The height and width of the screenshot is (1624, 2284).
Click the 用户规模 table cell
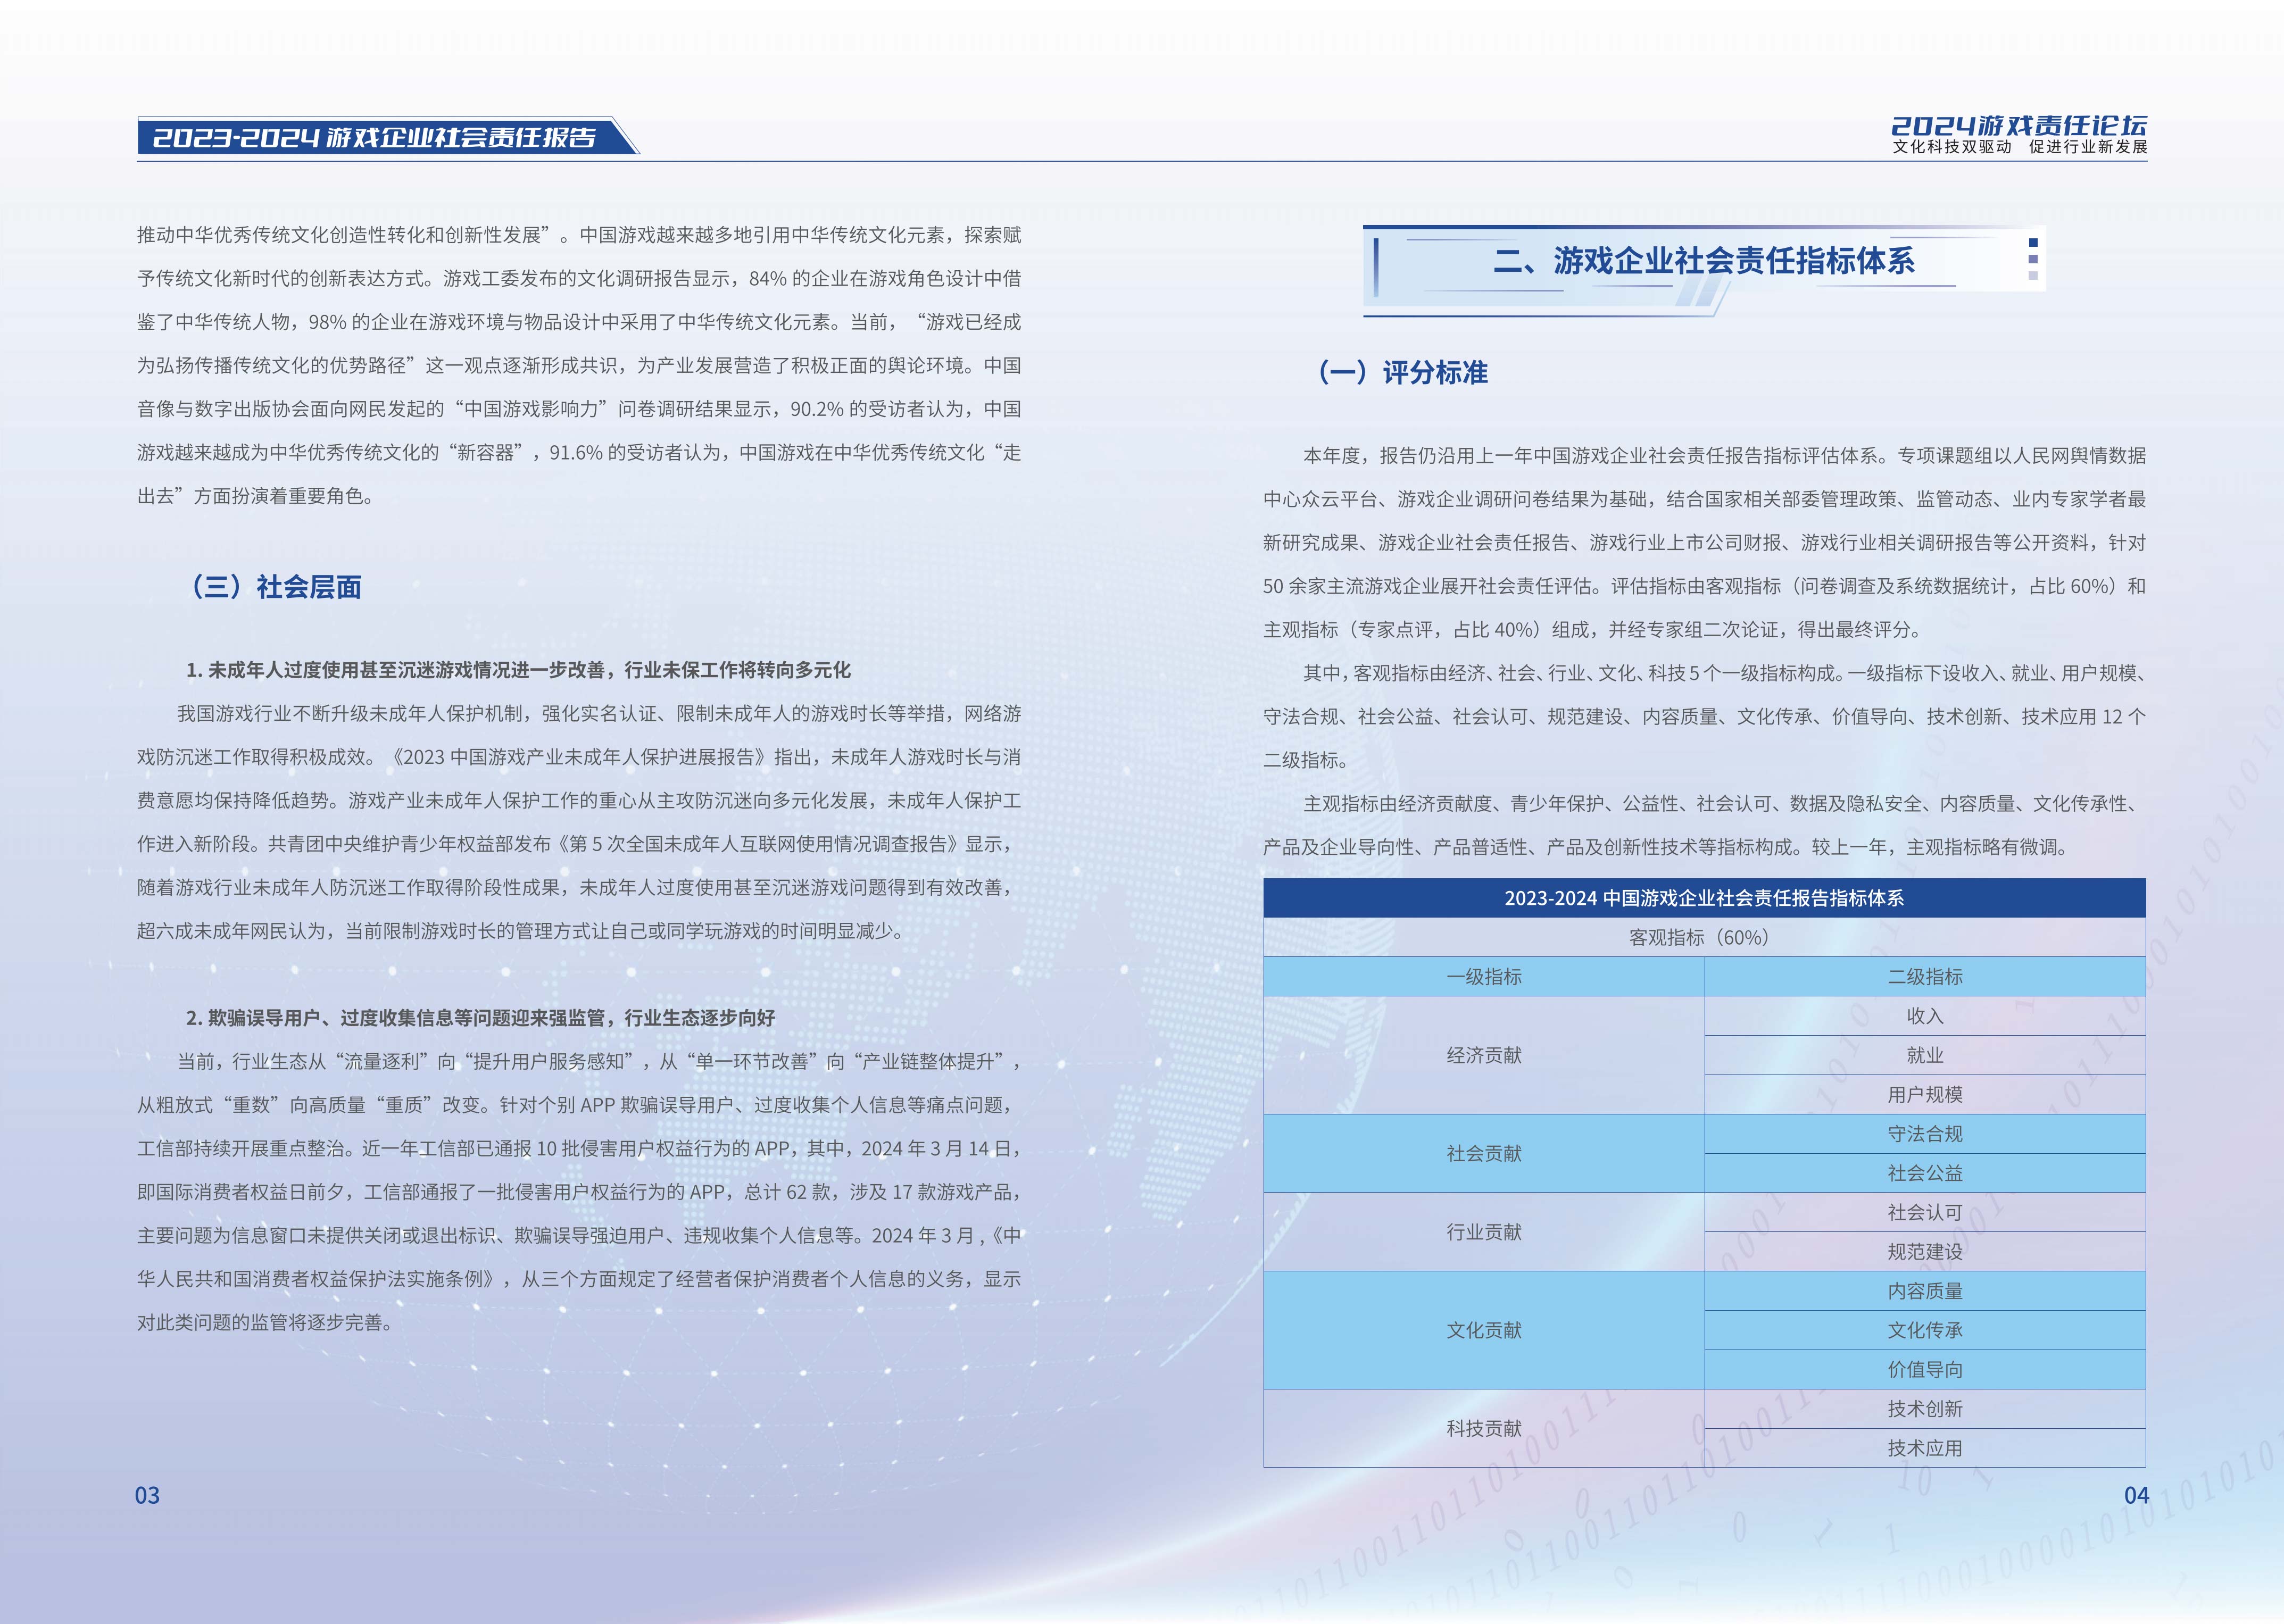[1925, 1094]
